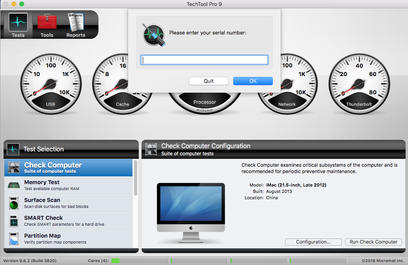This screenshot has width=408, height=265.
Task: Click the Partition Map pie icon
Action: click(14, 239)
